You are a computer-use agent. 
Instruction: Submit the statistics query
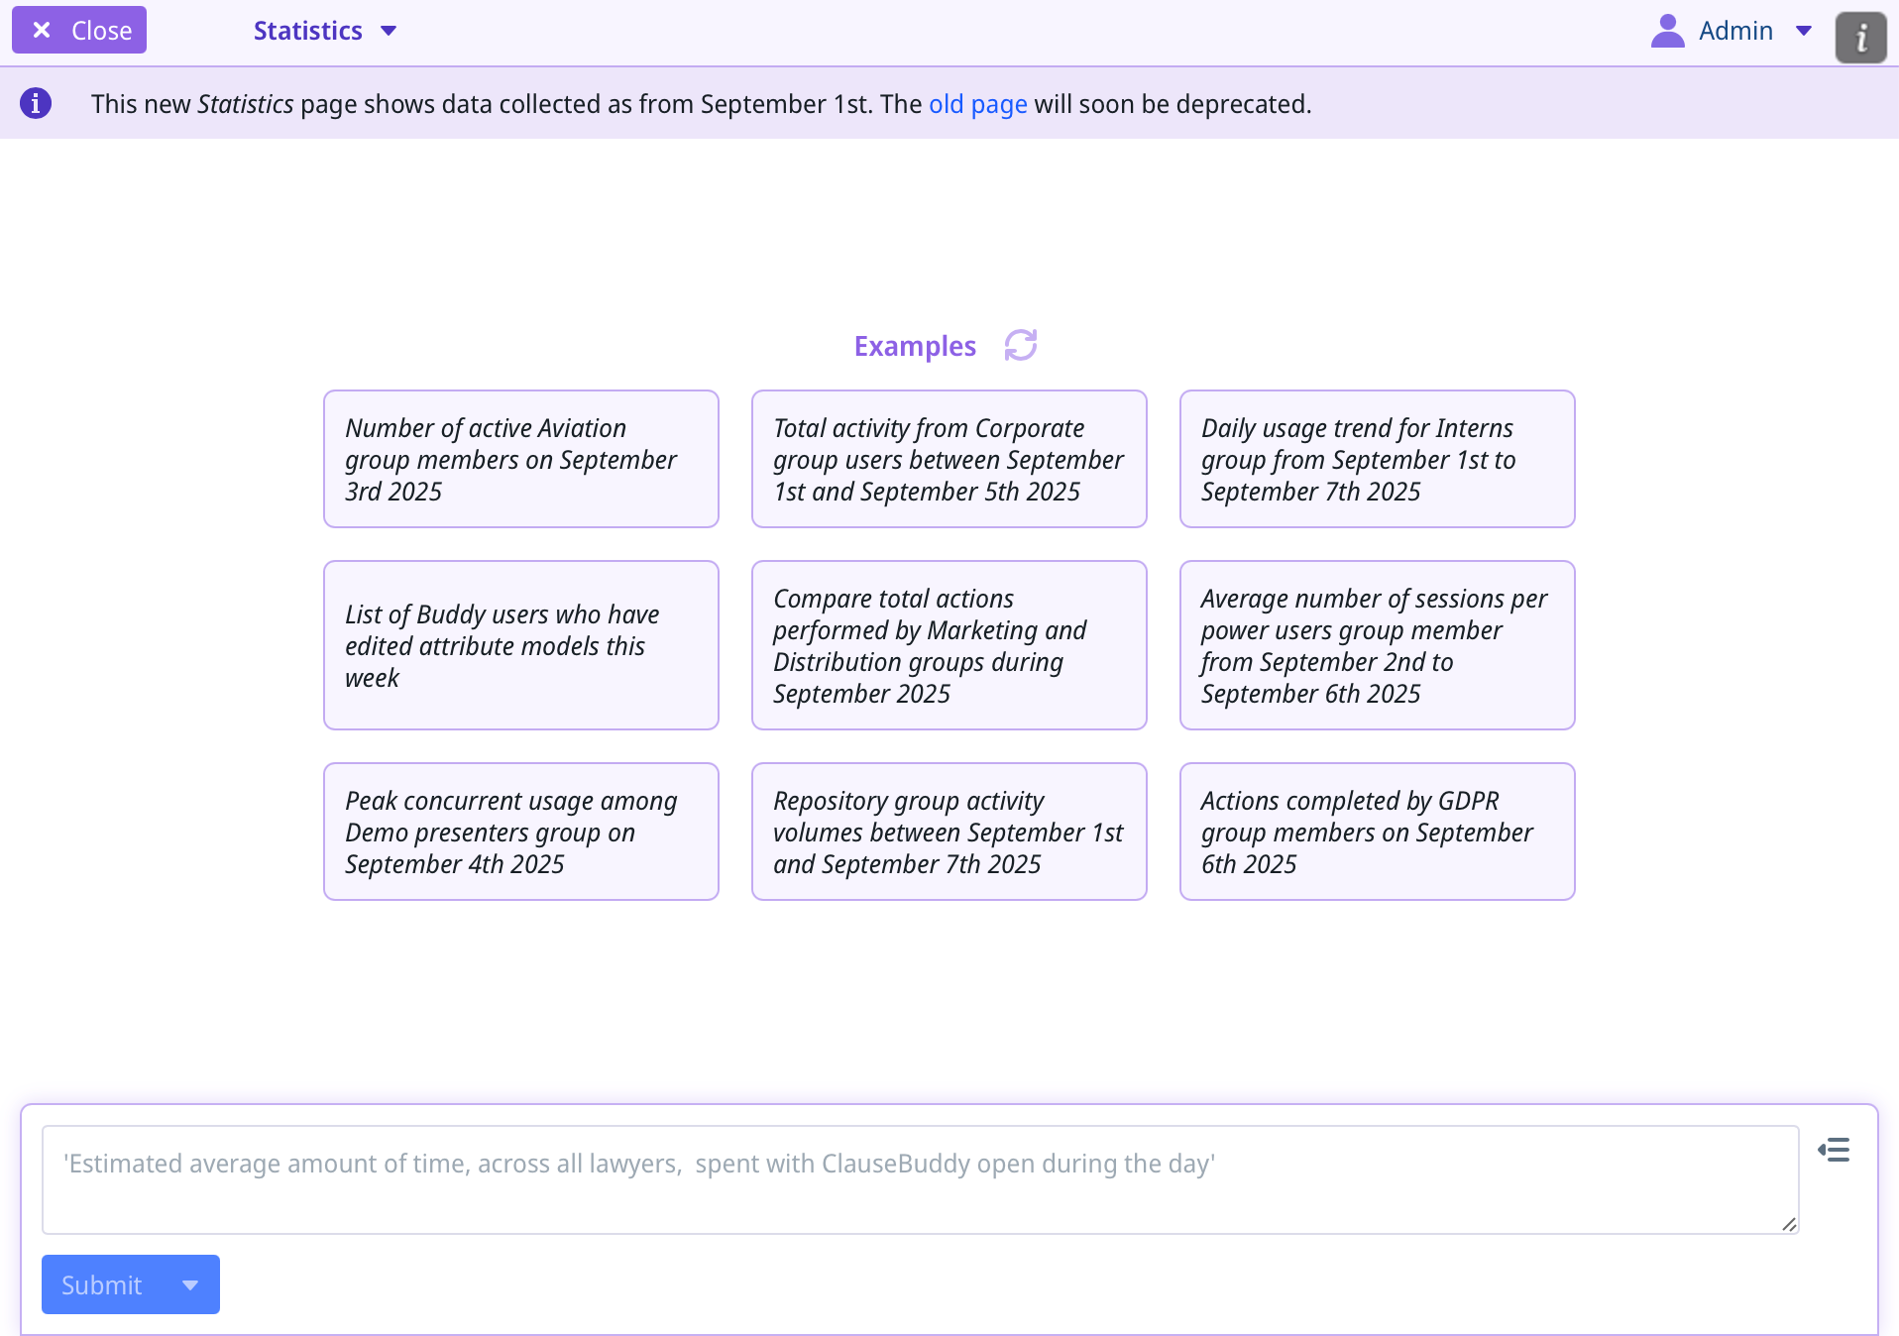tap(102, 1285)
